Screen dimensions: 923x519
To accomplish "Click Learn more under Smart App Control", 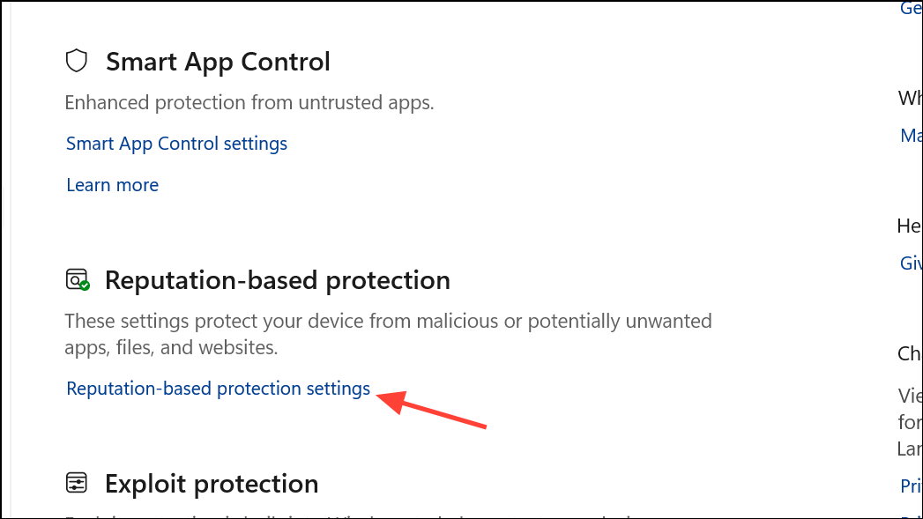I will tap(112, 185).
